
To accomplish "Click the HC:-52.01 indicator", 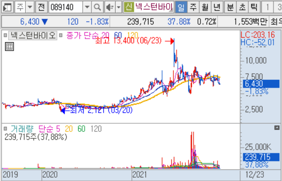I will point(258,43).
